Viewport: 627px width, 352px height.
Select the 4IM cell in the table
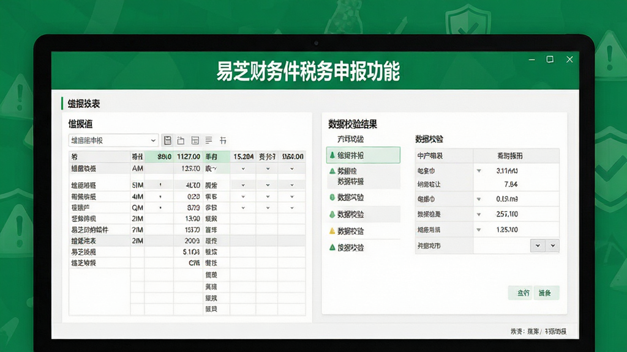[x=137, y=197]
